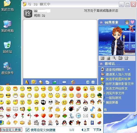Select the handshake emoticon
Image resolution: width=137 pixels, height=133 pixels.
[x=22, y=123]
